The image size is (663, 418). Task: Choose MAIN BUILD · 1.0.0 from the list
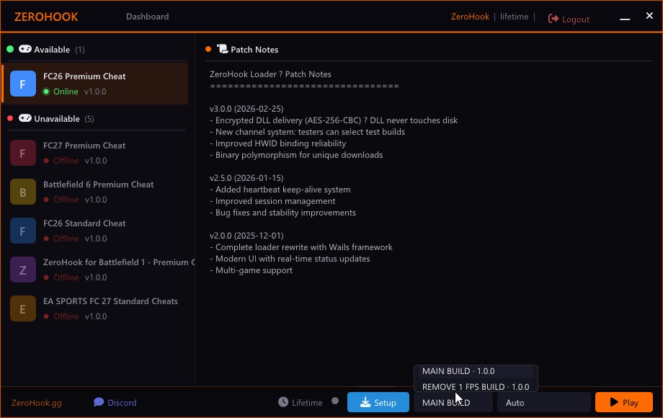click(476, 371)
